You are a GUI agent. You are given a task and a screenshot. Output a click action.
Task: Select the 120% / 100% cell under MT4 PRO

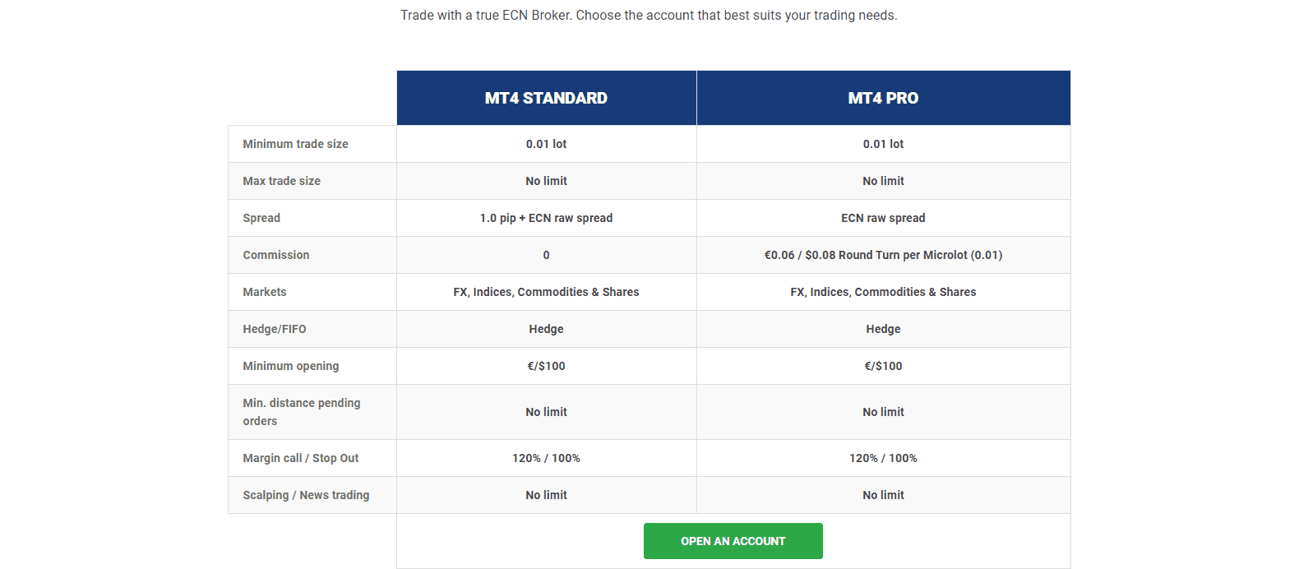pos(882,457)
